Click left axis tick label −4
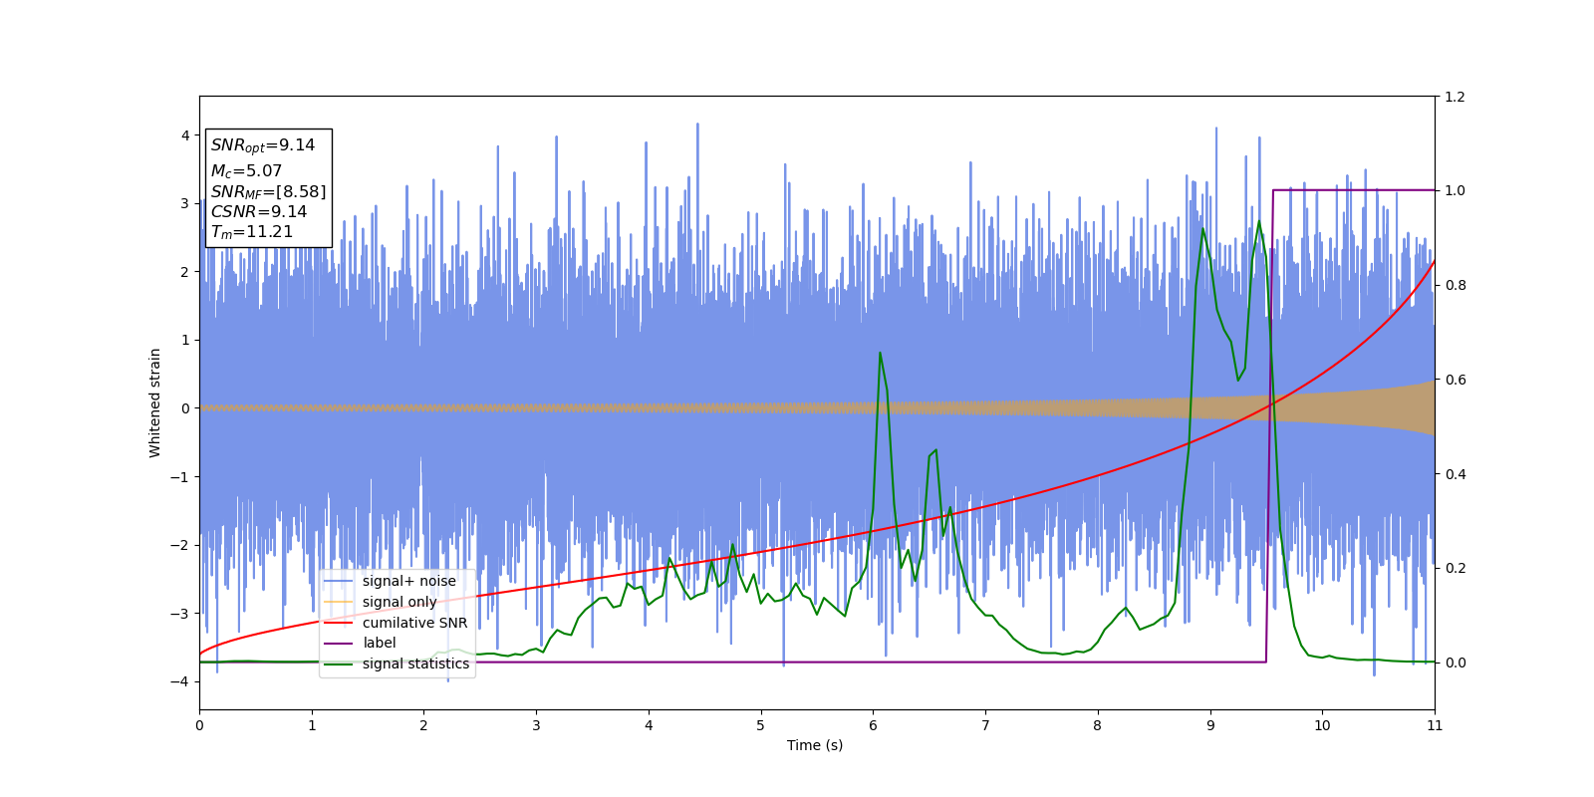 [x=180, y=681]
